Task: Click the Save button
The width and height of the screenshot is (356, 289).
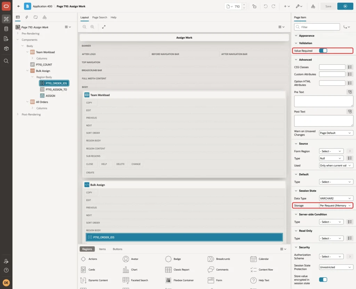Action: click(x=328, y=6)
